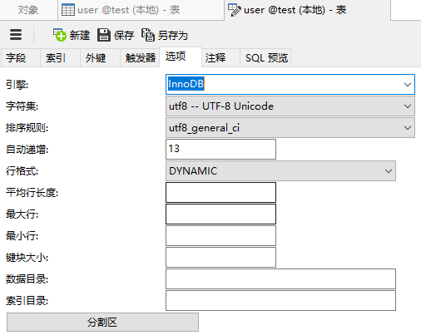Open the hamburger menu icon

pos(16,35)
